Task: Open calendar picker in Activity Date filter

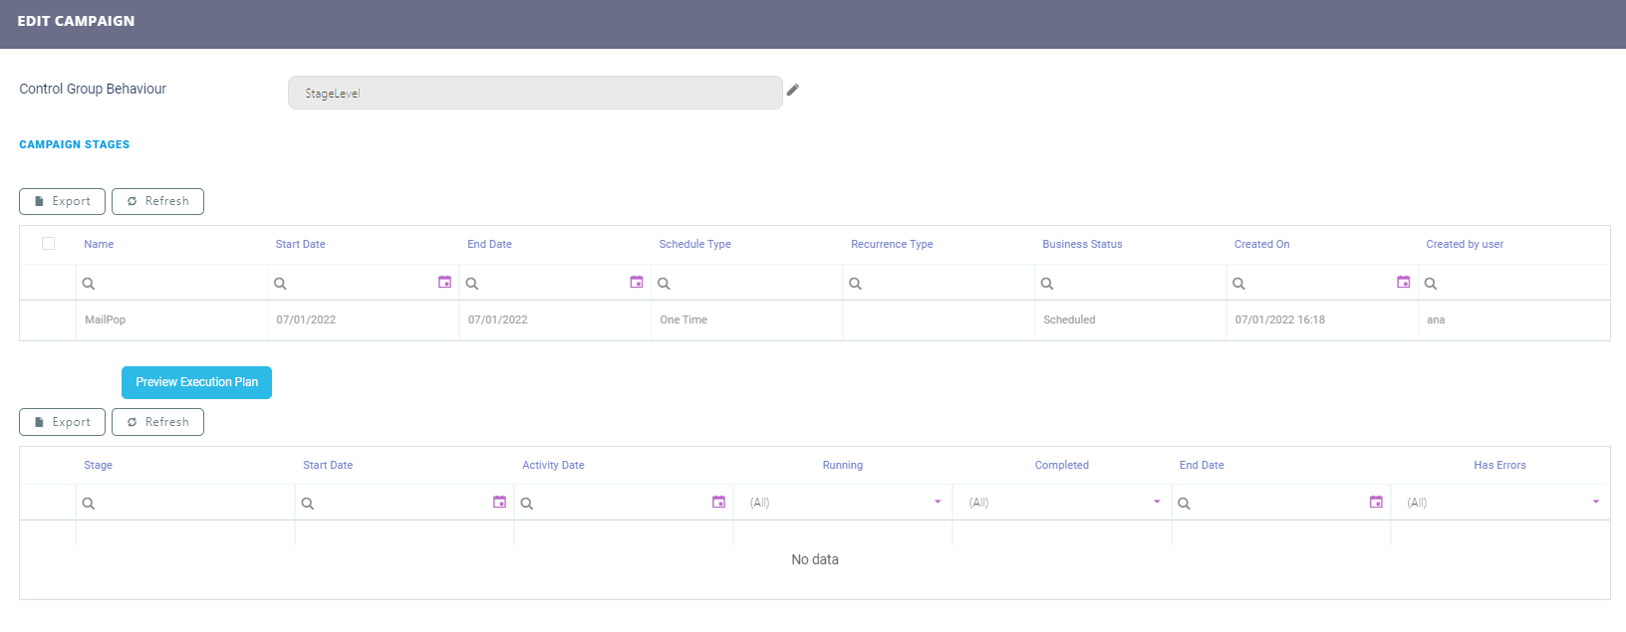Action: 718,503
